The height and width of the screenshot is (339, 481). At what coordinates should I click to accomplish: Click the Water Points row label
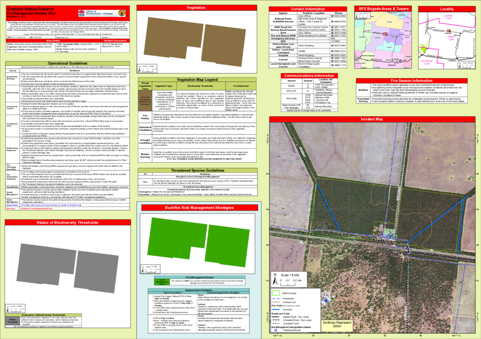click(13, 205)
